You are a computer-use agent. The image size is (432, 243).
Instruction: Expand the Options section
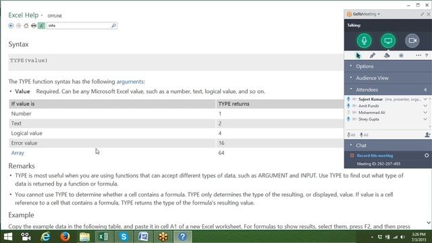click(x=388, y=66)
